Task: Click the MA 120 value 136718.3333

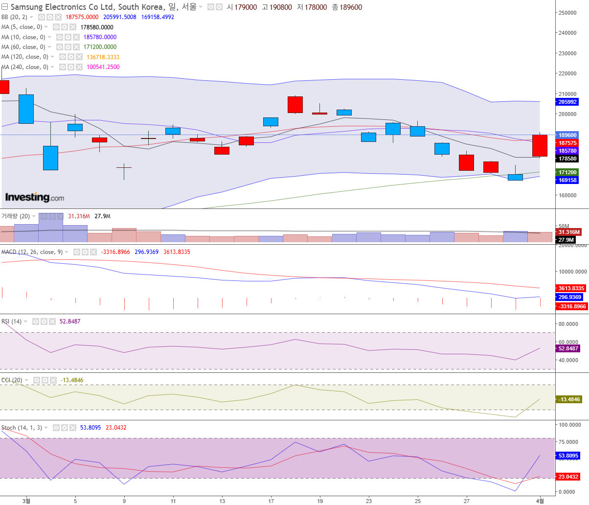Action: pyautogui.click(x=103, y=57)
